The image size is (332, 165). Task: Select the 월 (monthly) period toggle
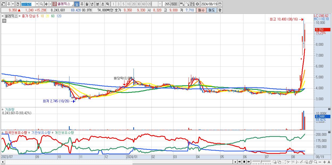(87, 4)
